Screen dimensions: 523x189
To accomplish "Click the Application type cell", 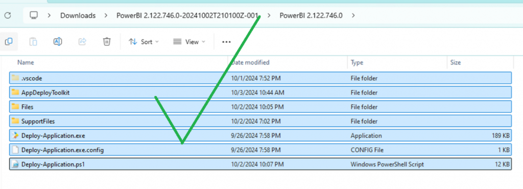I will pyautogui.click(x=366, y=135).
